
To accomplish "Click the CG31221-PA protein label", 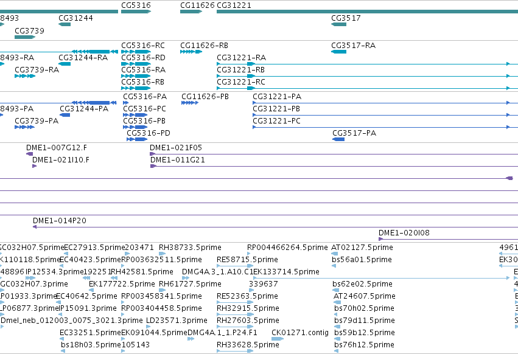I will click(277, 97).
